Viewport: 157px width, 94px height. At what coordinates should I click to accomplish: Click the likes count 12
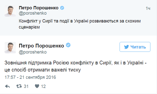tap(43, 86)
